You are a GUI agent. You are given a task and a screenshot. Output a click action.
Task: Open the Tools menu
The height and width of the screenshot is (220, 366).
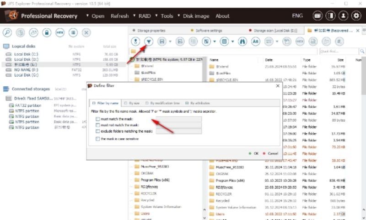167,16
